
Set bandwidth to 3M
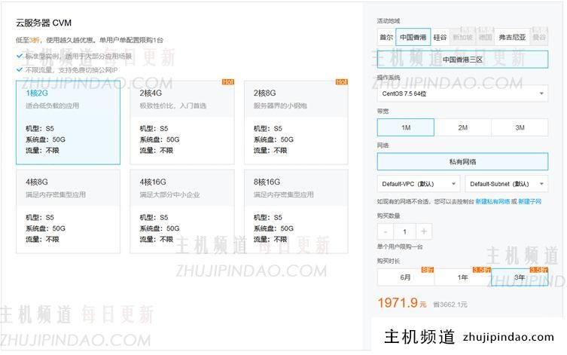pos(520,128)
